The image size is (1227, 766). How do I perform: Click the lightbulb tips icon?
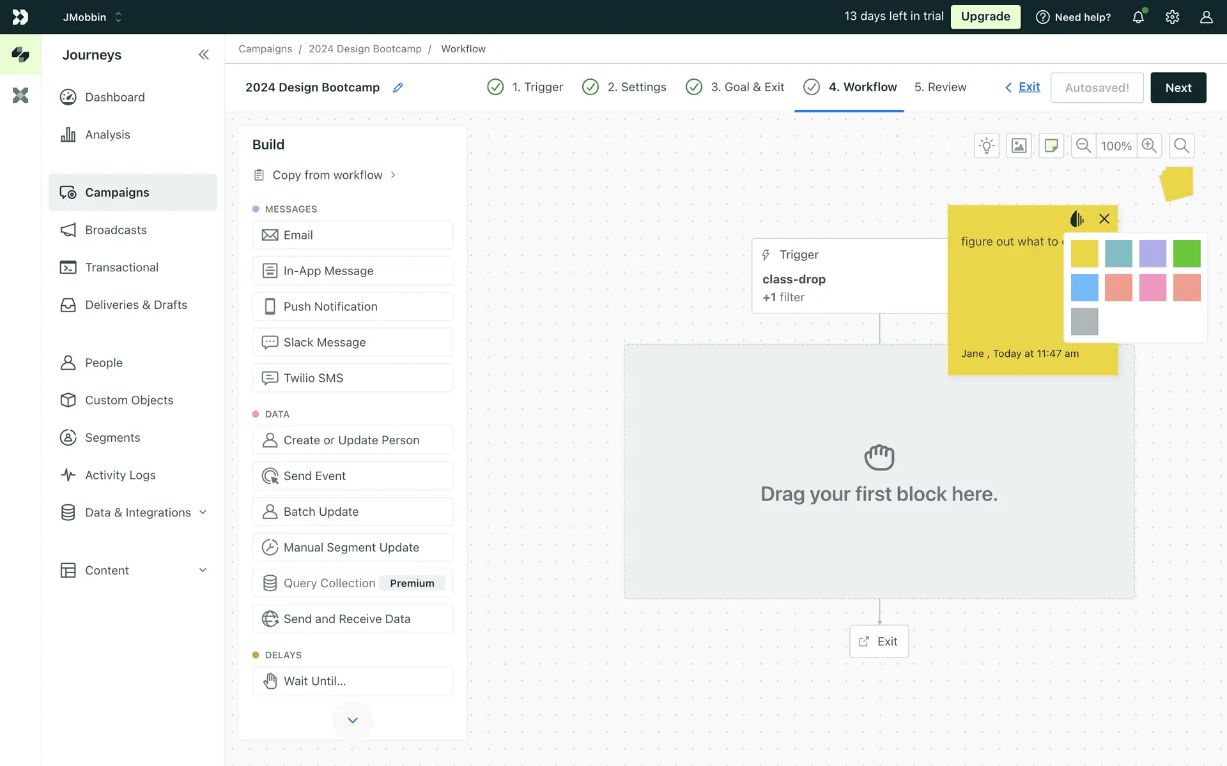click(x=987, y=146)
